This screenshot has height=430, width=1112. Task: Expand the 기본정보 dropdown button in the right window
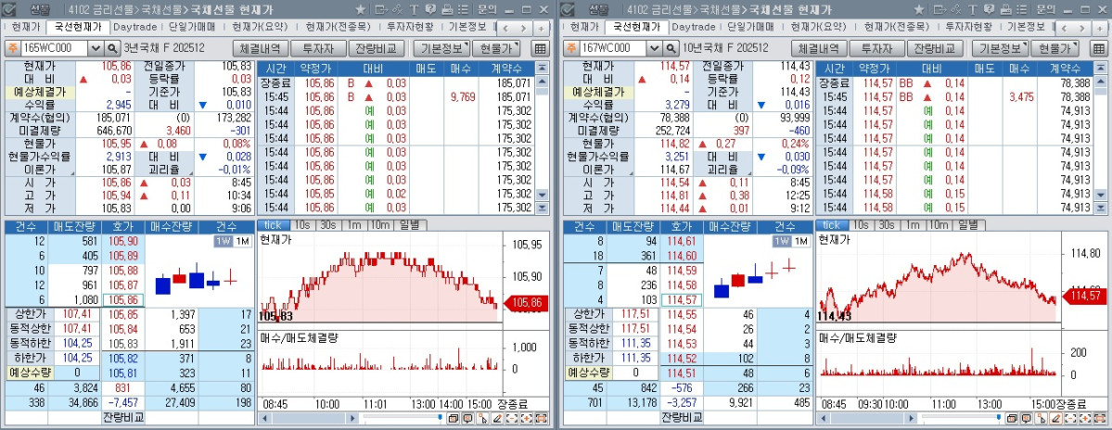coord(1001,48)
